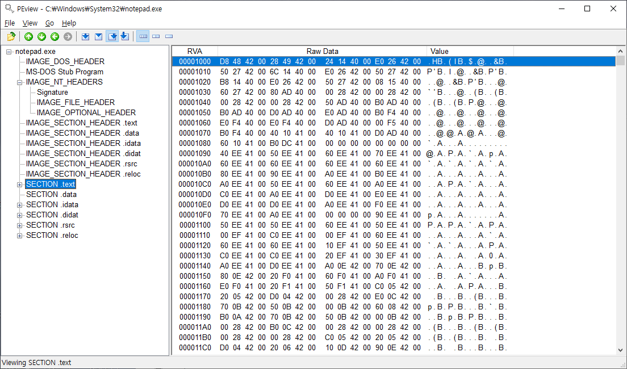
Task: Click the blue triangle envelope-style view icon
Action: pyautogui.click(x=99, y=37)
